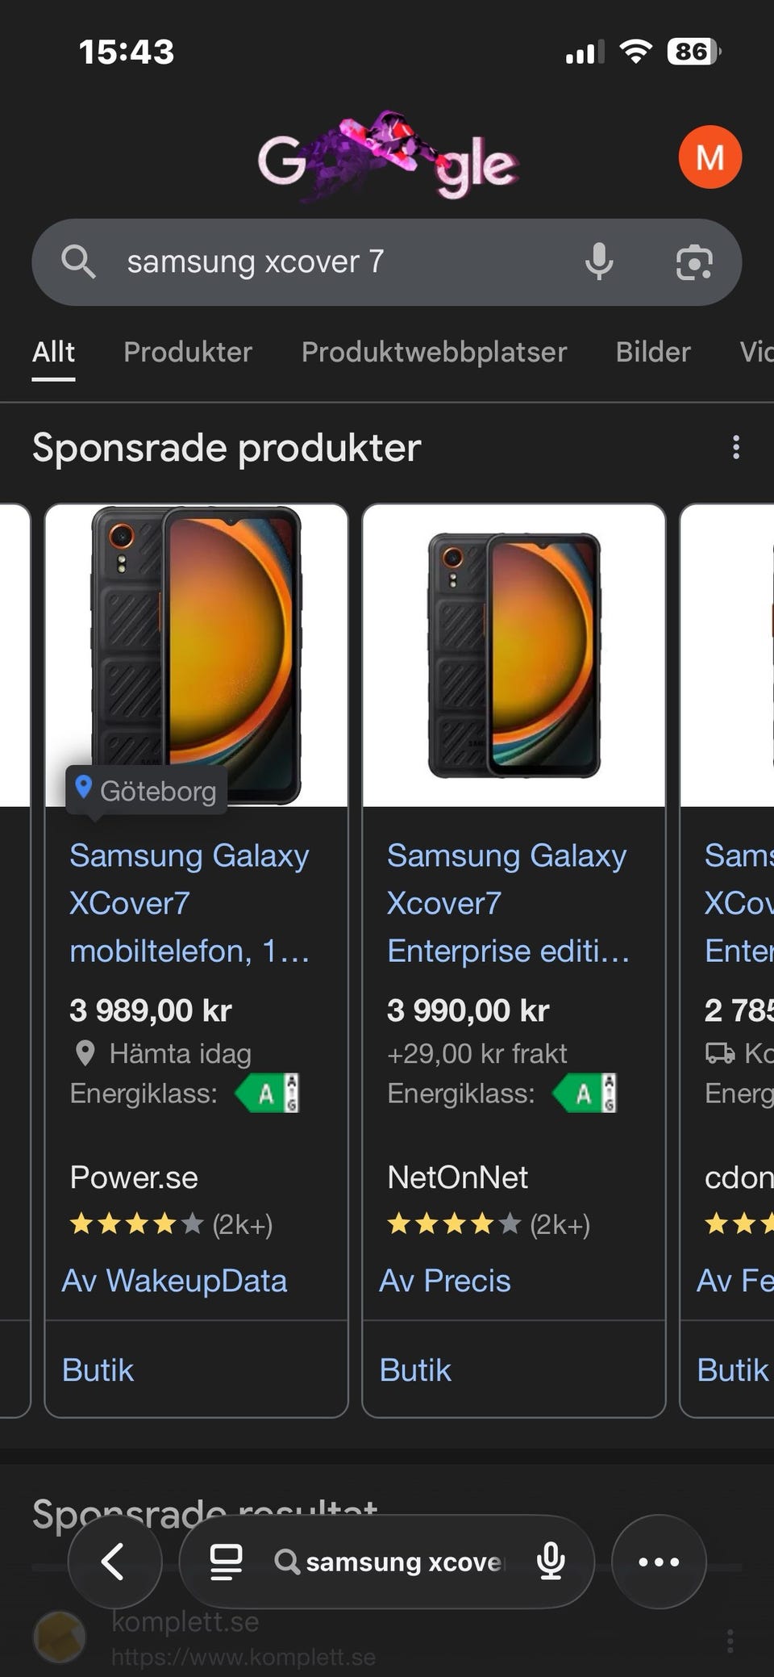Open sponsored products three-dot menu
774x1677 pixels.
pos(735,448)
